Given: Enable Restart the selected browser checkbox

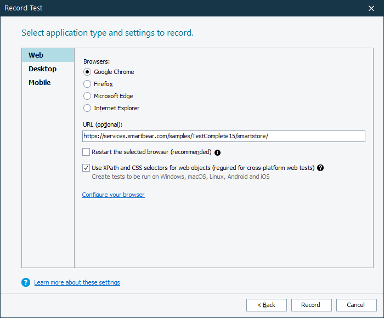Looking at the screenshot, I should (86, 152).
